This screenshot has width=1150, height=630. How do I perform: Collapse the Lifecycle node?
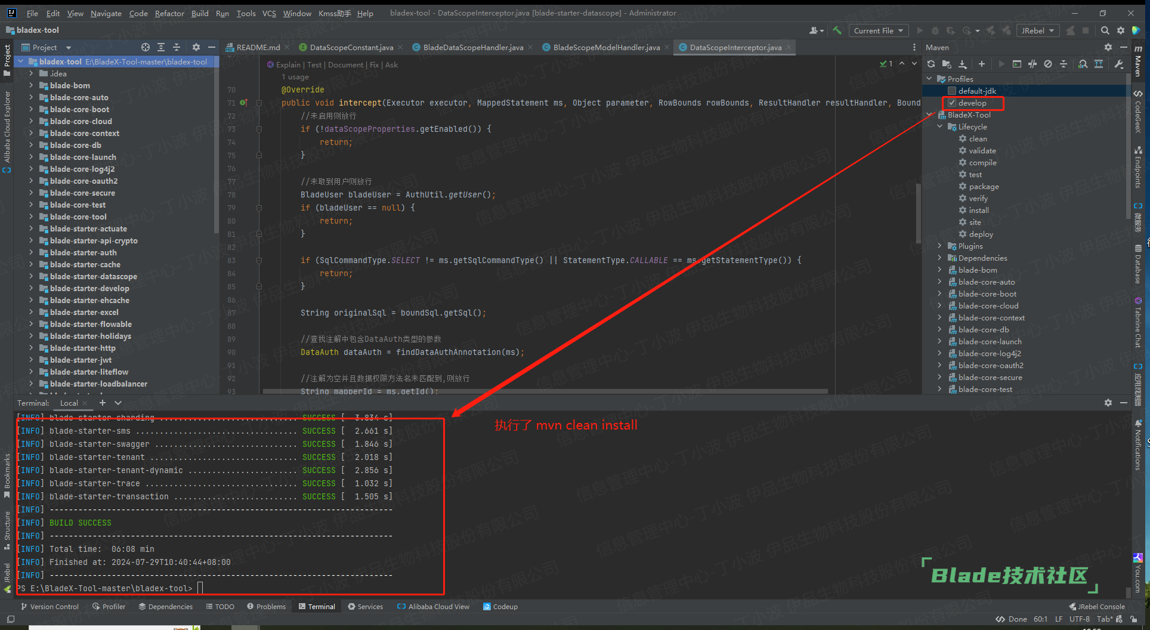click(940, 126)
